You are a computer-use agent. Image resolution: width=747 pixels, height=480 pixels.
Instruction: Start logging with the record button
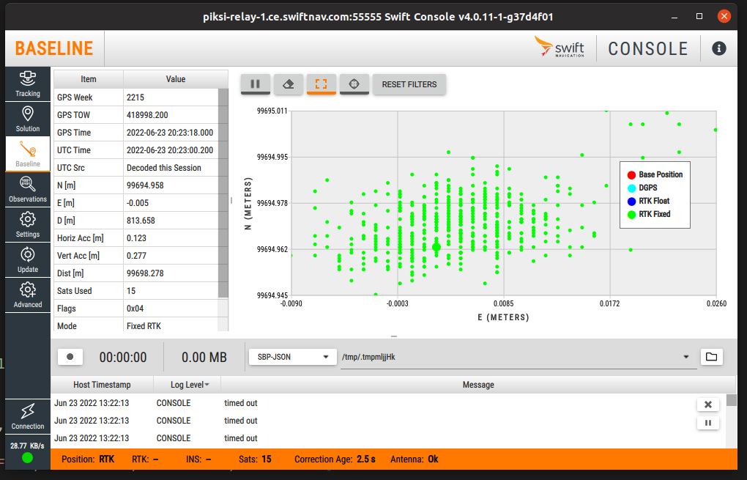(x=70, y=357)
